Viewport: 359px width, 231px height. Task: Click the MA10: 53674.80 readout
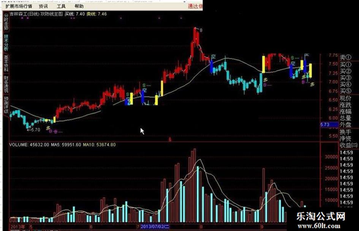coord(99,145)
